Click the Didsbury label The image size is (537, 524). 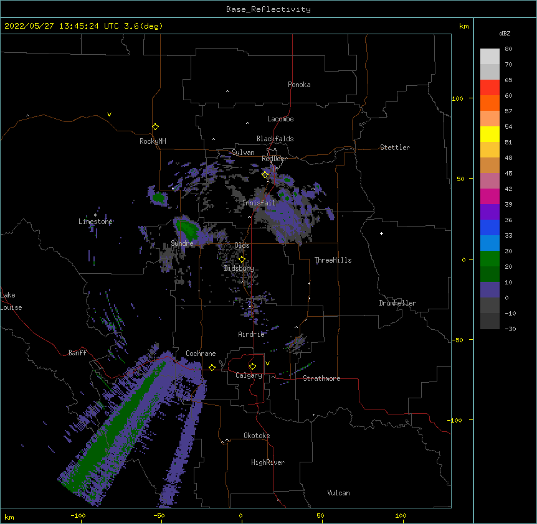pyautogui.click(x=239, y=268)
